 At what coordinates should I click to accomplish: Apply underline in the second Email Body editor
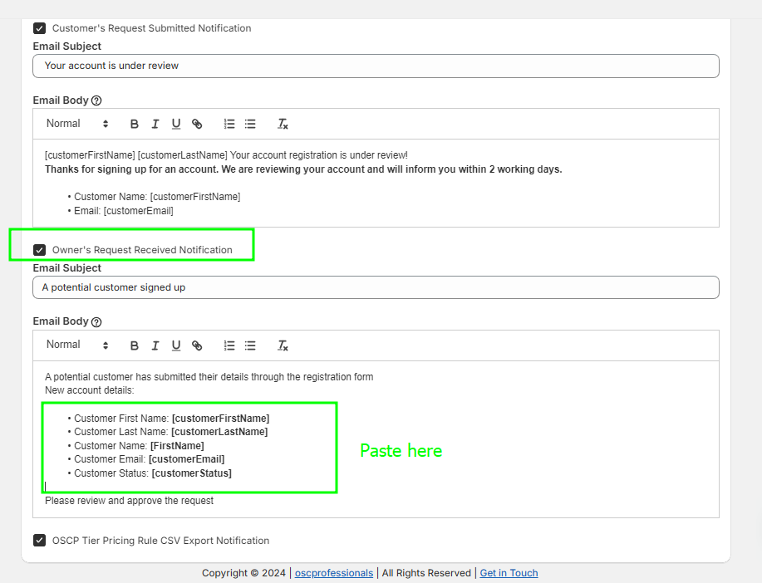pos(176,345)
